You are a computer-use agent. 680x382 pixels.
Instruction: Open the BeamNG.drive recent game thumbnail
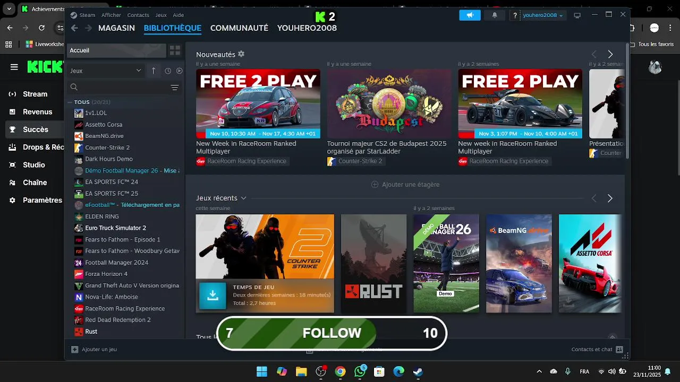(x=519, y=263)
